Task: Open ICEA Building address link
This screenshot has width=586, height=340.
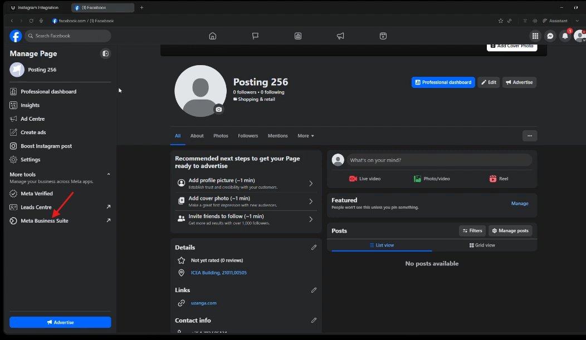Action: point(218,273)
